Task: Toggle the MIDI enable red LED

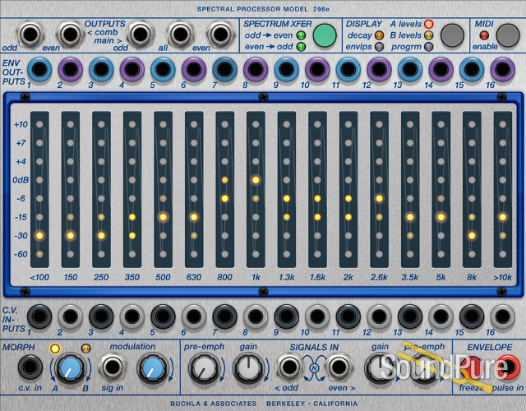Action: [483, 35]
